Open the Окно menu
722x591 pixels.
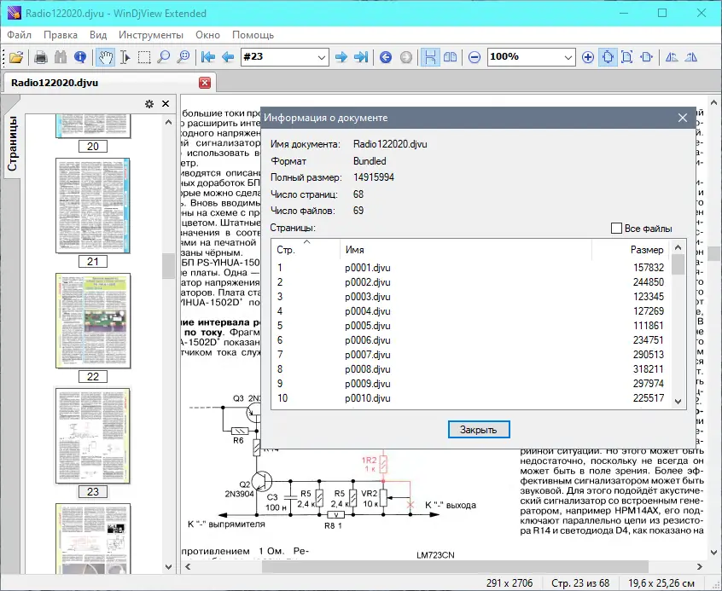(x=207, y=35)
